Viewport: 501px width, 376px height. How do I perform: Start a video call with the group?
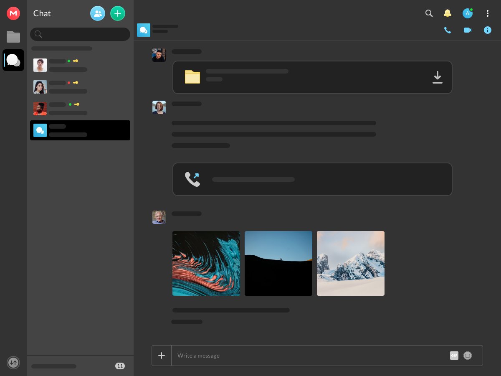(468, 30)
